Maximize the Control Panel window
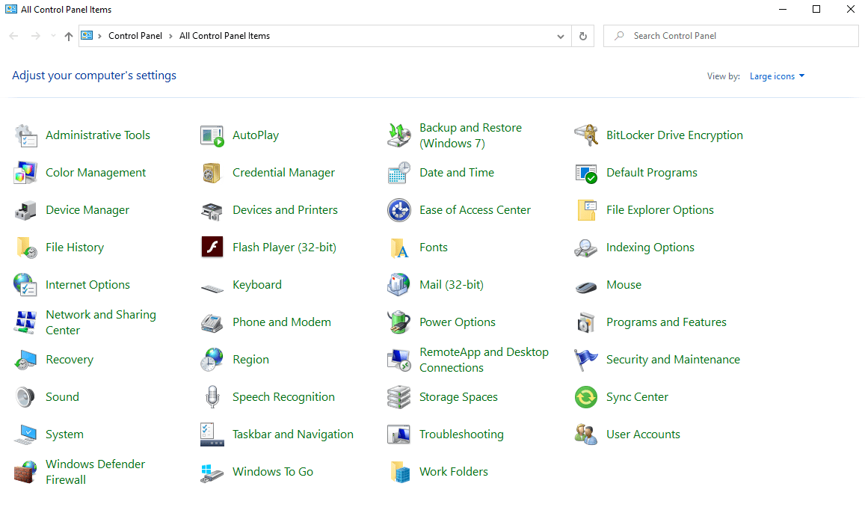This screenshot has height=519, width=865. coord(816,10)
